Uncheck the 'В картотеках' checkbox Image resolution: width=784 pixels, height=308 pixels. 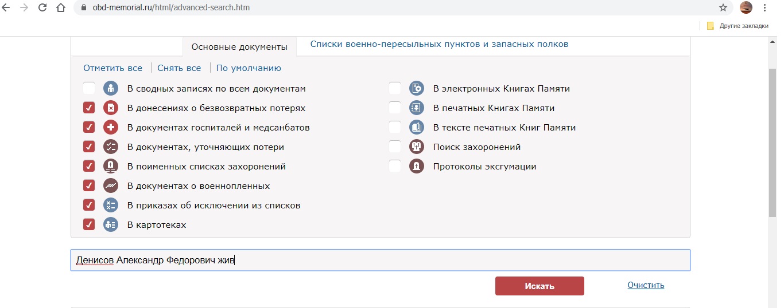[x=89, y=225]
